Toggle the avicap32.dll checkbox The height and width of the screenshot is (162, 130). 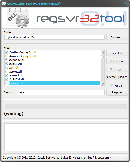pyautogui.click(x=7, y=60)
